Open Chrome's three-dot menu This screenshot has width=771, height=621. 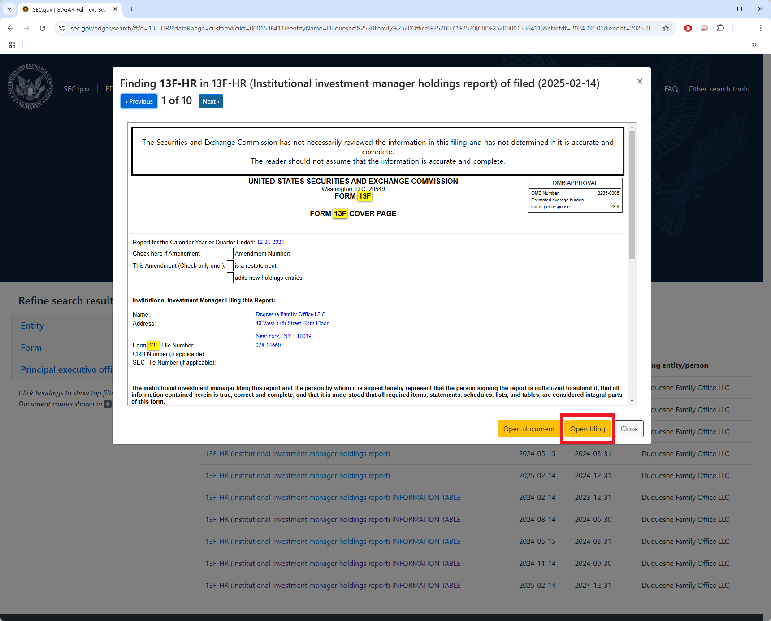click(x=761, y=28)
